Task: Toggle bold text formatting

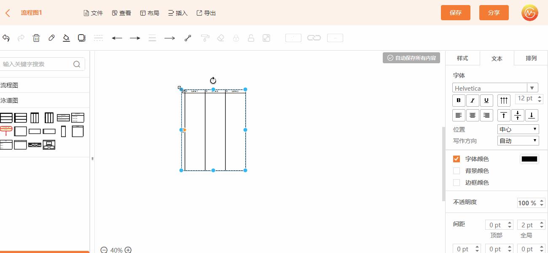Action: (459, 100)
